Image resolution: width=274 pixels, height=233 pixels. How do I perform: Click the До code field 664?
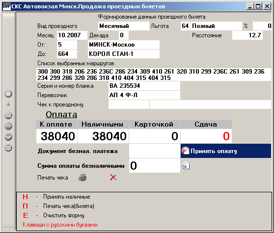point(67,54)
